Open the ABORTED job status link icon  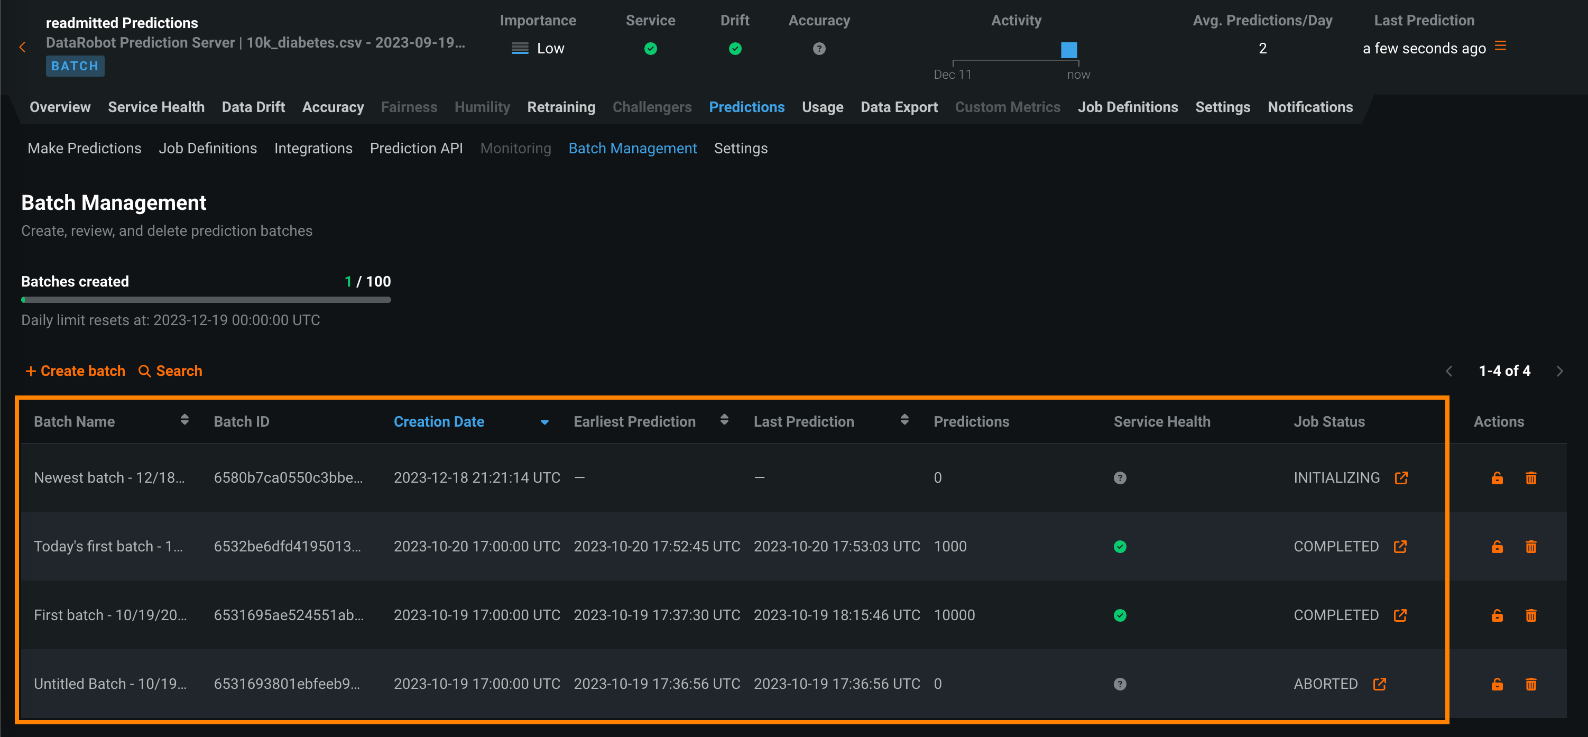click(1379, 684)
